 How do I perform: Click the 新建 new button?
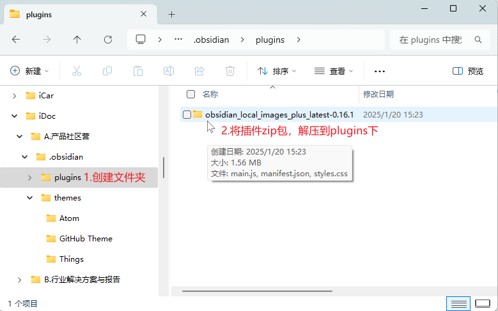click(x=29, y=71)
